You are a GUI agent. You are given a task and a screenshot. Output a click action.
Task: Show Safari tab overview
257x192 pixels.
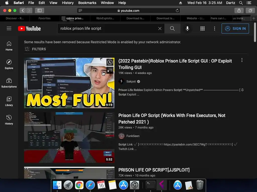point(250,10)
